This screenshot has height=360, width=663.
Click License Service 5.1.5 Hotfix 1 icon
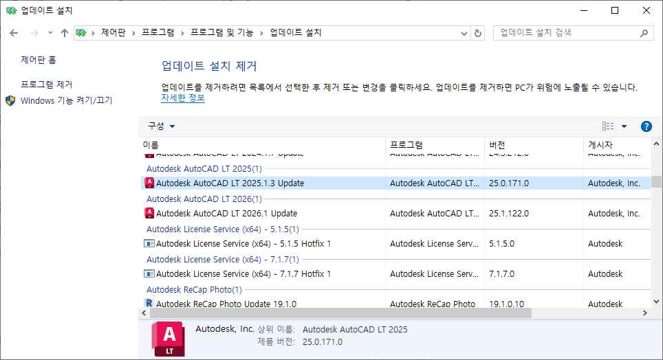tap(149, 243)
